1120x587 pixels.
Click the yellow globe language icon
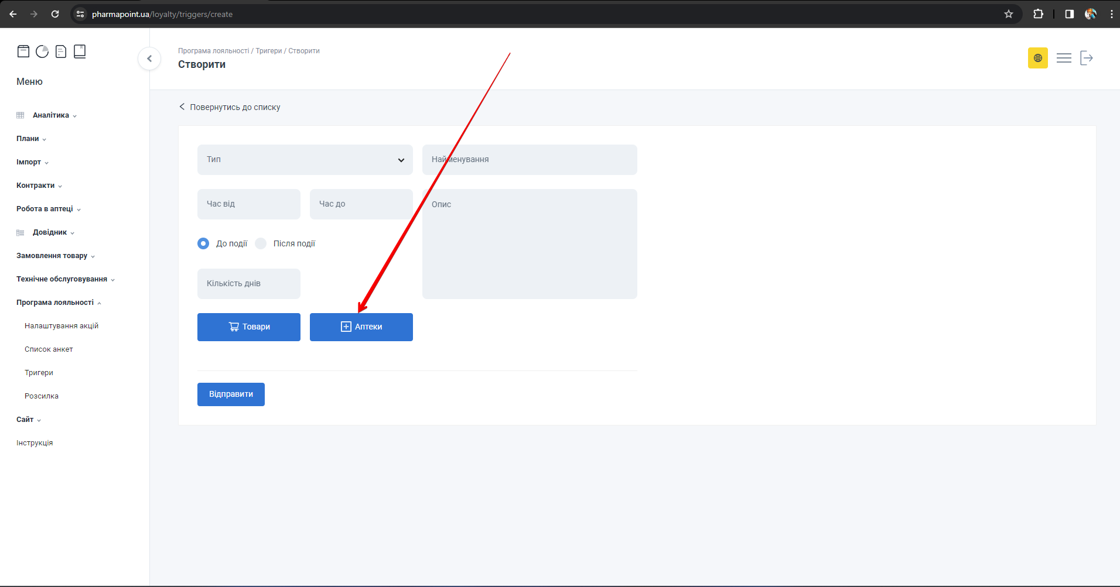(x=1037, y=58)
